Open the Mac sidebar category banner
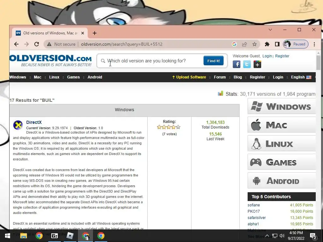 click(x=282, y=125)
